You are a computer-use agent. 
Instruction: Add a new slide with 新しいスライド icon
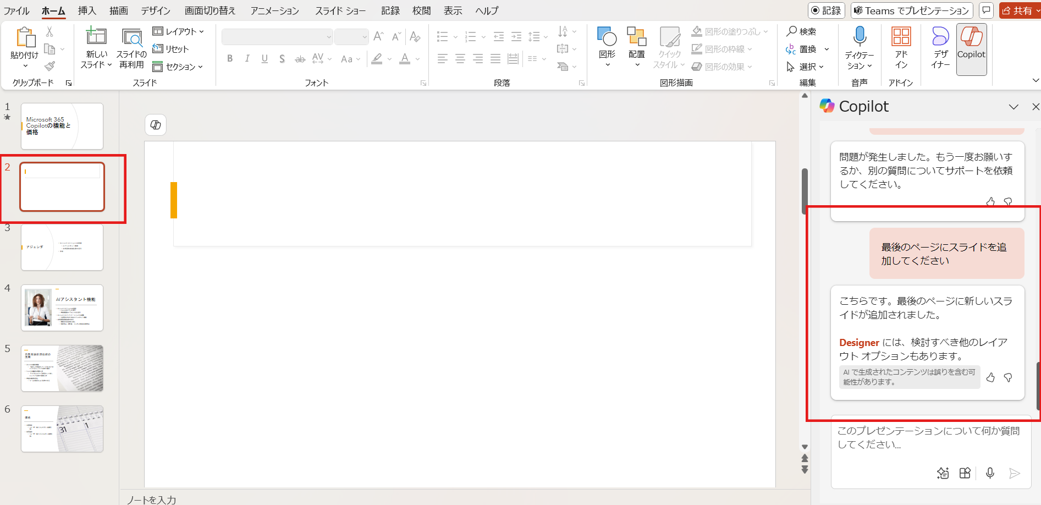pyautogui.click(x=96, y=36)
